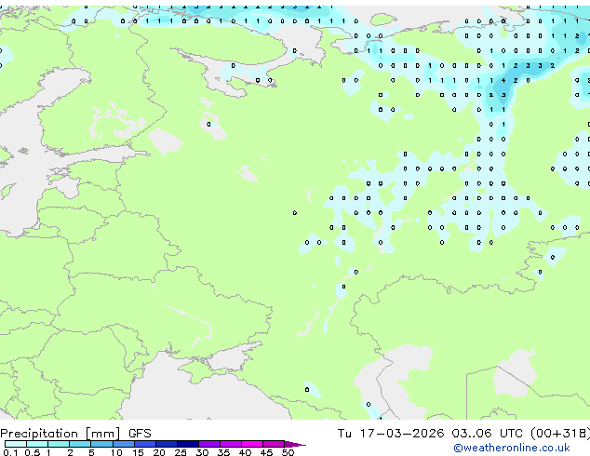Pick the legend swatch between 10 and 15
Viewport: 590px width, 456px height.
tap(123, 444)
